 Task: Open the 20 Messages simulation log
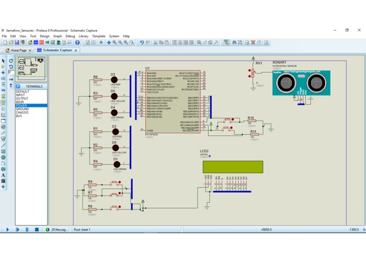pyautogui.click(x=57, y=229)
